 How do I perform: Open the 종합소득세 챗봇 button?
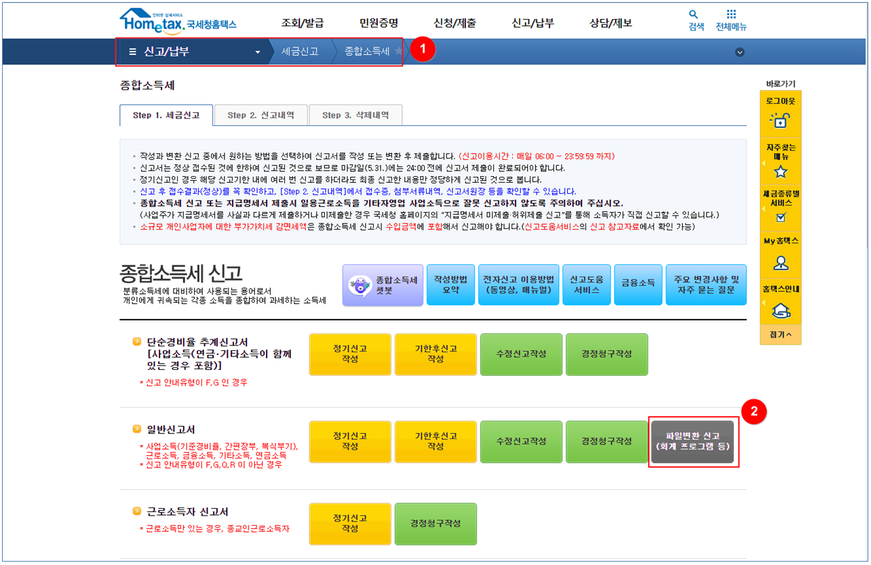point(383,285)
